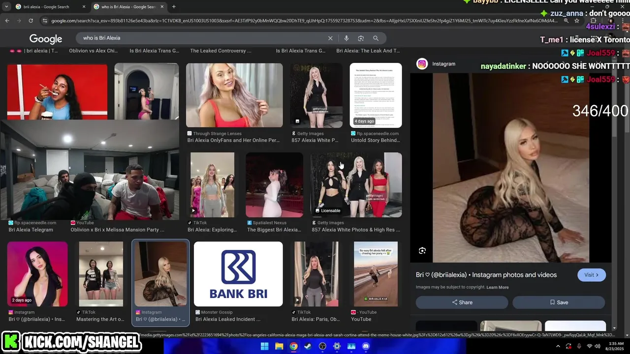Start a voice search with the microphone

346,38
